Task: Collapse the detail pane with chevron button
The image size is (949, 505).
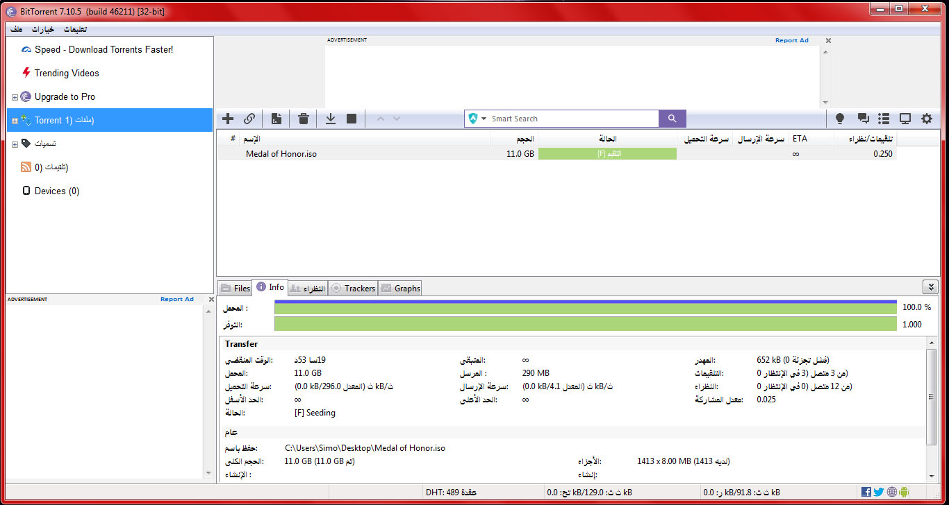Action: (930, 287)
